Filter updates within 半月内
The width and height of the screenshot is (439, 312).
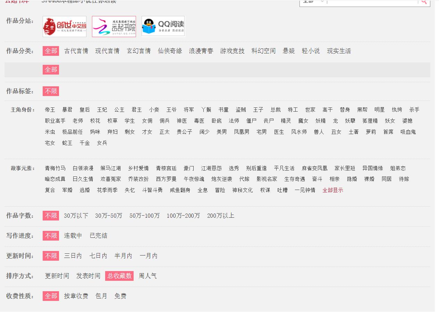[123, 256]
